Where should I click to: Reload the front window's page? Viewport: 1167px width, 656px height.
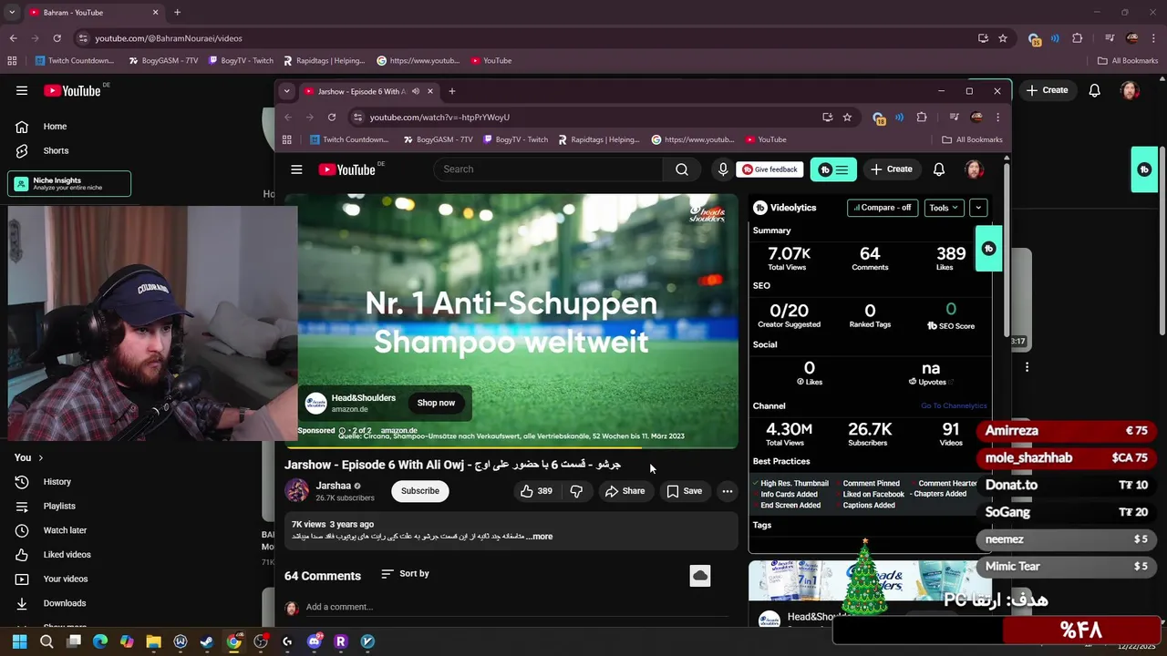332,118
